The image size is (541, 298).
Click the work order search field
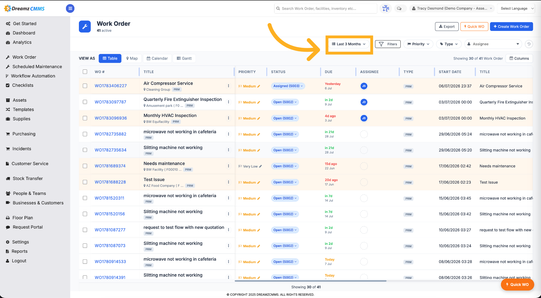[x=326, y=8]
